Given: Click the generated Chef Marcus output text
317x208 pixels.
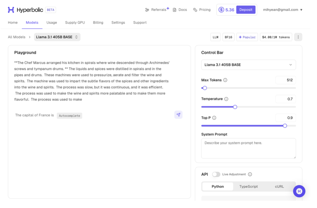Looking at the screenshot, I should point(92,81).
